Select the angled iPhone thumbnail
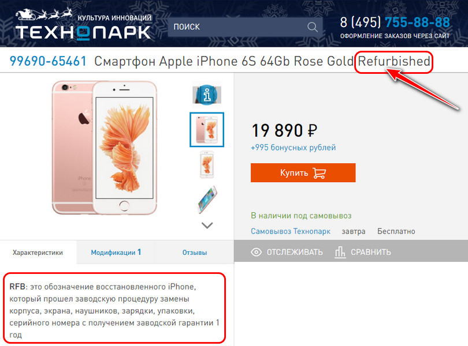 [x=207, y=200]
